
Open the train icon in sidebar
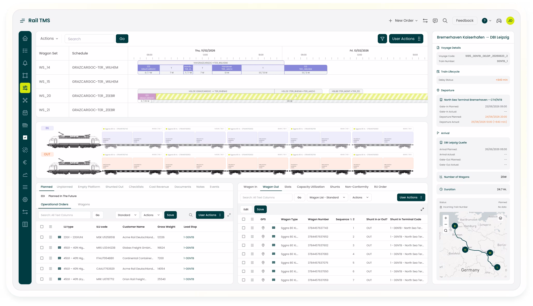pos(25,125)
